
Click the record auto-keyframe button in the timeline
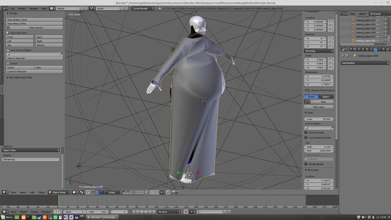tap(186, 211)
